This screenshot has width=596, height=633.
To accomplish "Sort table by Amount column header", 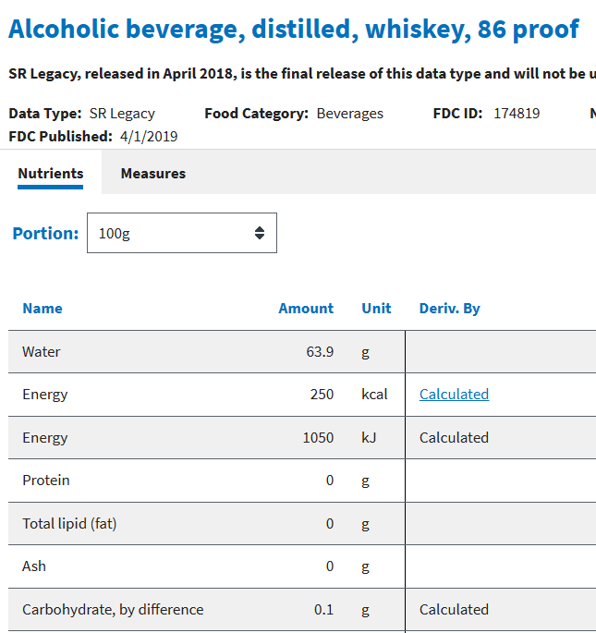I will point(306,309).
